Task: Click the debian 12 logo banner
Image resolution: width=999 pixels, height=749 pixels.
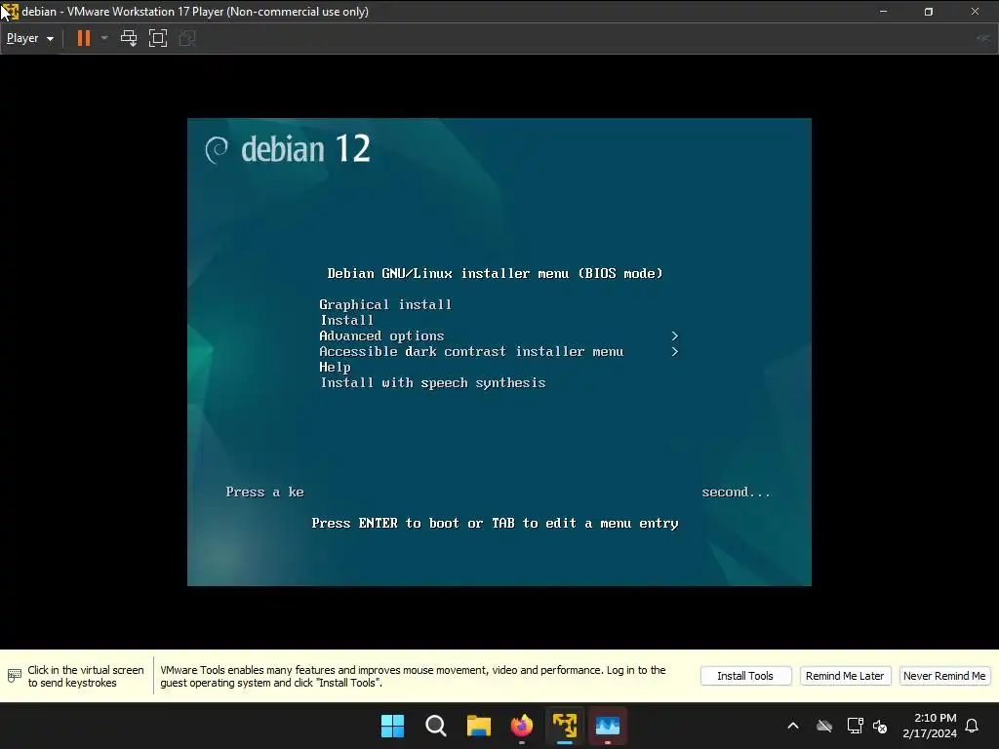Action: pos(288,149)
